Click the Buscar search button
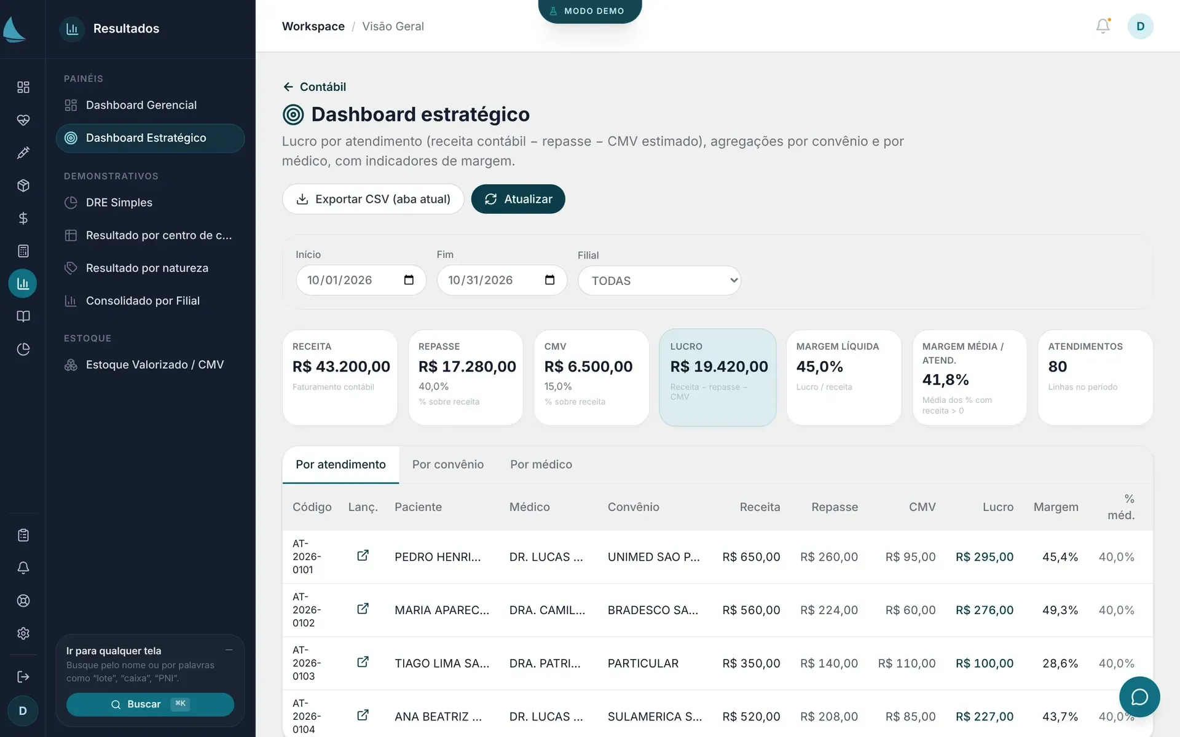Viewport: 1180px width, 737px height. (x=150, y=704)
